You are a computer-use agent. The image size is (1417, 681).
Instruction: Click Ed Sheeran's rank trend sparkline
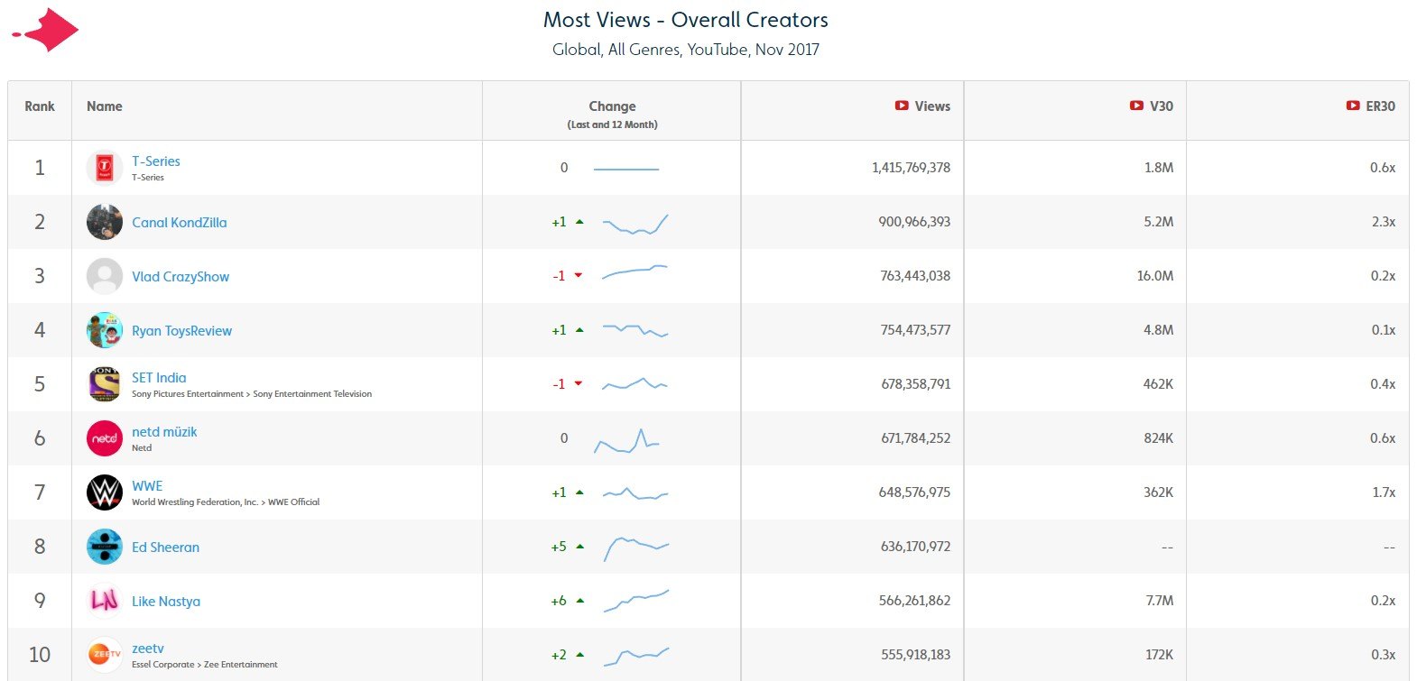tap(635, 548)
